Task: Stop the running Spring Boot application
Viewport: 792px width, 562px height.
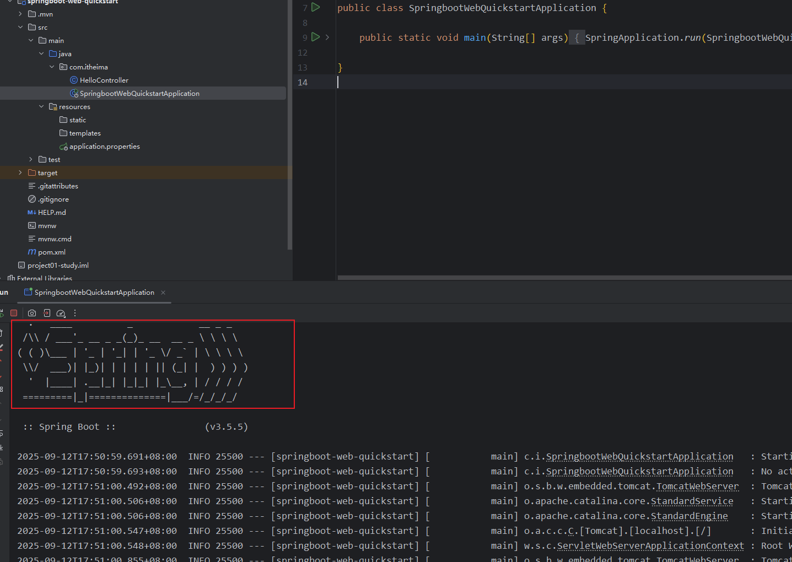Action: 14,313
